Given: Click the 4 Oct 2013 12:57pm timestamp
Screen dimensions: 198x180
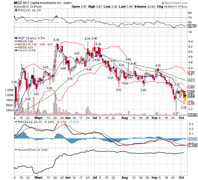Looking at the screenshot, I should (x=27, y=7).
